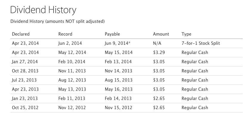
Task: Select the Feb 14, 2013 payable date
Action: (118, 98)
